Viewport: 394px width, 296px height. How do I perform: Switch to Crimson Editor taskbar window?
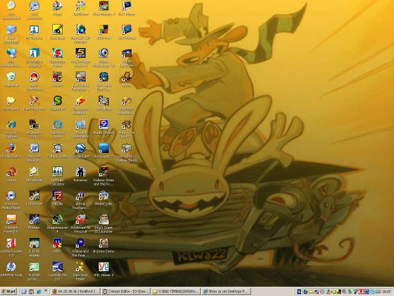126,292
